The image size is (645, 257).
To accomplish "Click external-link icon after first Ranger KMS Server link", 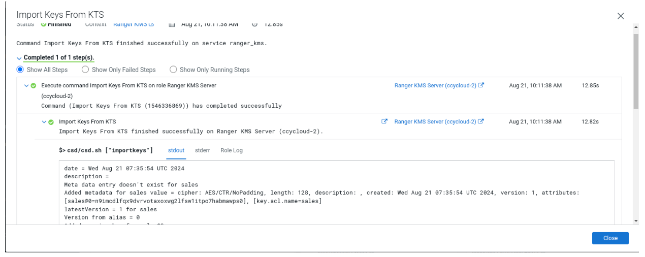I will 481,85.
